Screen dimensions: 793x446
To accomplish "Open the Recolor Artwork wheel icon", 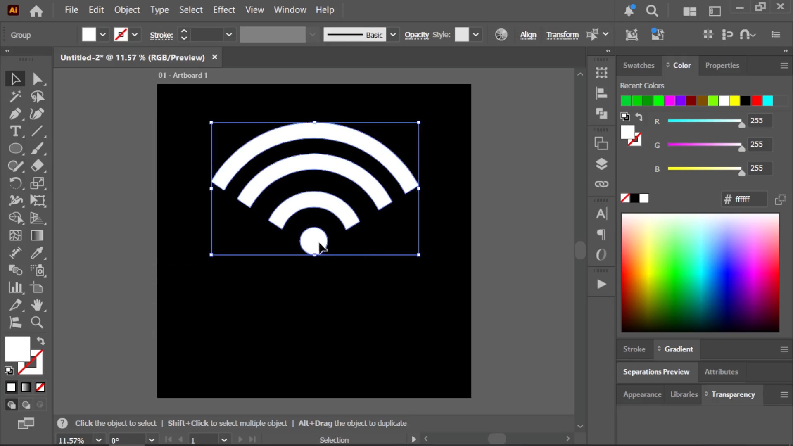I will pos(501,35).
